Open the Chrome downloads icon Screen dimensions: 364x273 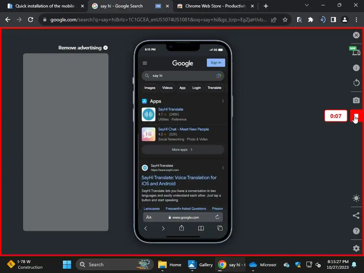322,20
